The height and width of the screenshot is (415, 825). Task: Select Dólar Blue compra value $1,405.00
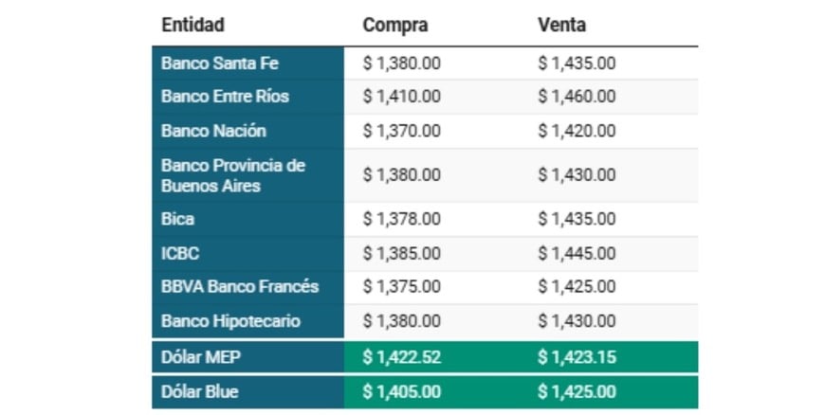pyautogui.click(x=402, y=391)
